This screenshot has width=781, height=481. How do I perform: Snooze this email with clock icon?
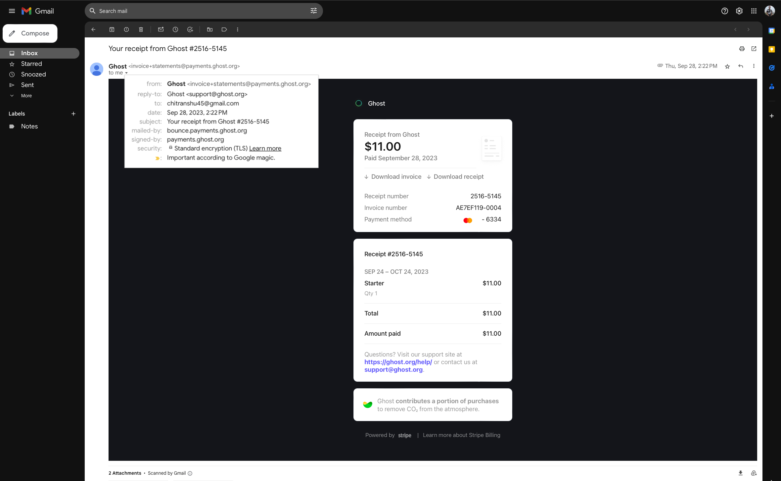click(x=175, y=29)
